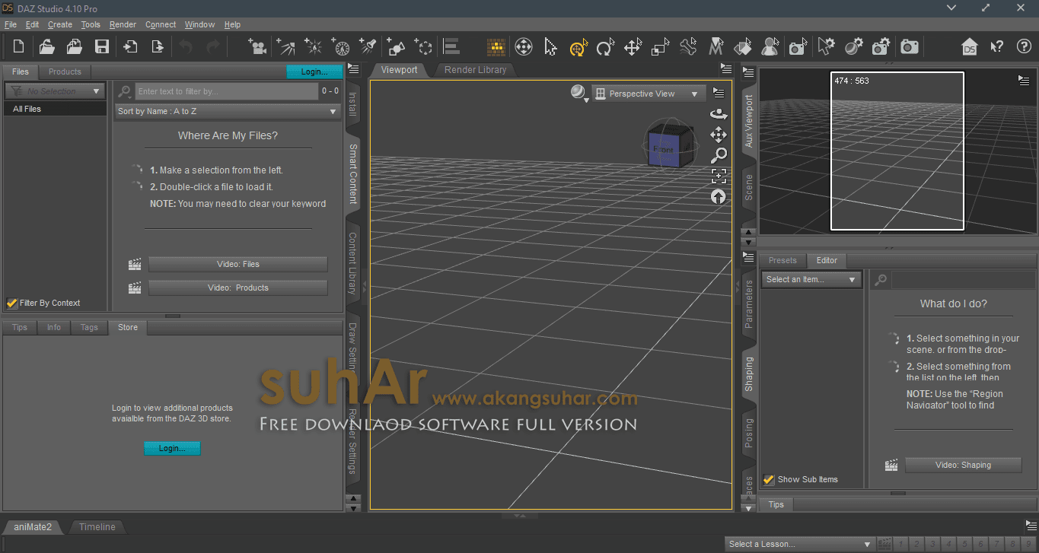Open the No Selection filter dropdown
The width and height of the screenshot is (1039, 553).
(55, 91)
